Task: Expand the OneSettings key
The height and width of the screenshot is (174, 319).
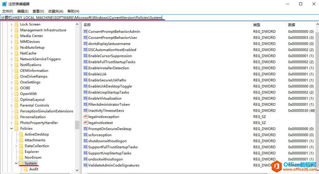Action: (11, 82)
